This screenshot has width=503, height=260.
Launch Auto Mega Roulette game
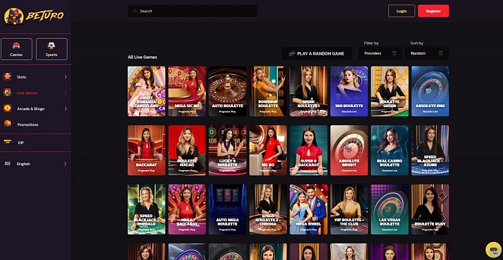pos(227,210)
